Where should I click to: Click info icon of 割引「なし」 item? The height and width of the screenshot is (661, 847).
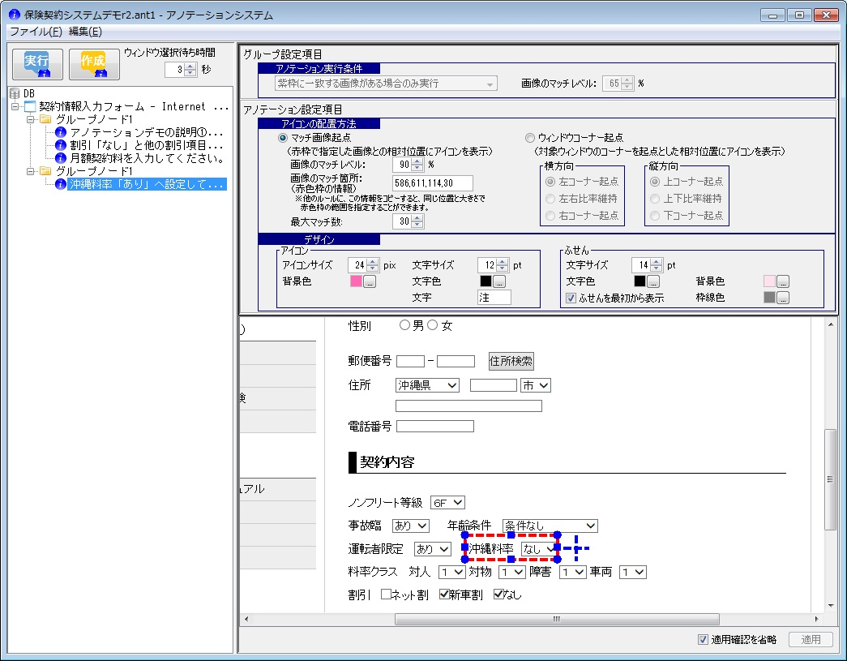pos(61,145)
